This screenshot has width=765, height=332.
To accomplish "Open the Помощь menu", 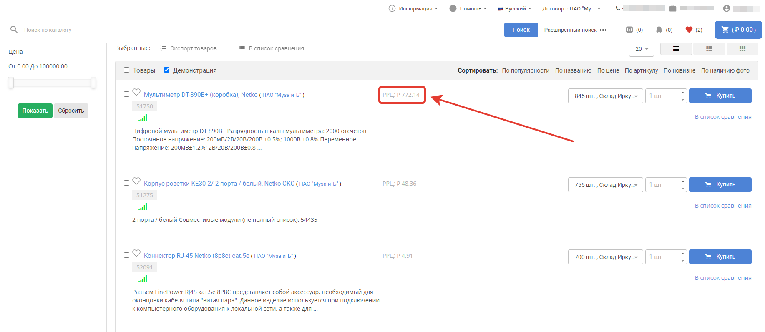I will point(468,8).
